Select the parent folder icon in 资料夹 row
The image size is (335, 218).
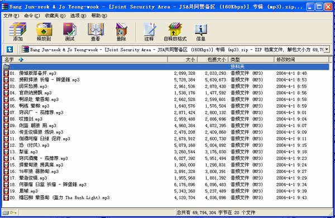click(6, 66)
